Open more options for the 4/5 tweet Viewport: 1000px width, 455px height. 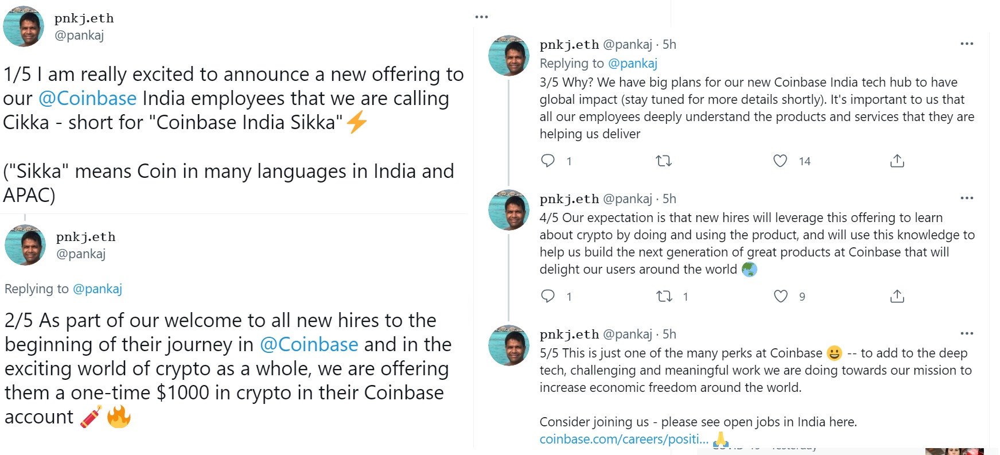967,199
